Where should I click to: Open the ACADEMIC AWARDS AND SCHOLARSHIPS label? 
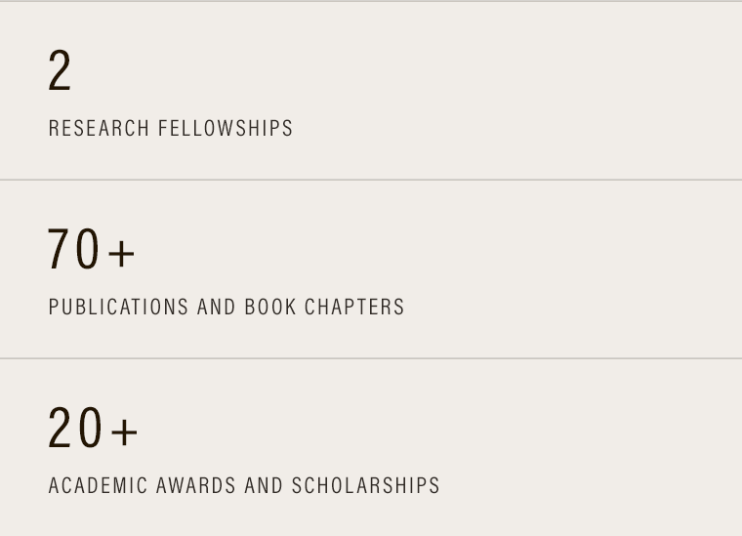[244, 485]
